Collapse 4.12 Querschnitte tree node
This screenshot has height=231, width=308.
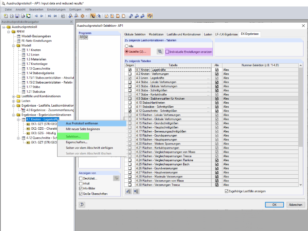point(18,138)
